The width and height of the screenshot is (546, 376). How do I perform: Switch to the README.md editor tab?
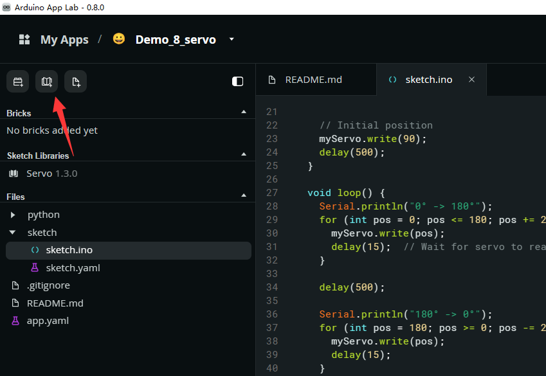[316, 80]
